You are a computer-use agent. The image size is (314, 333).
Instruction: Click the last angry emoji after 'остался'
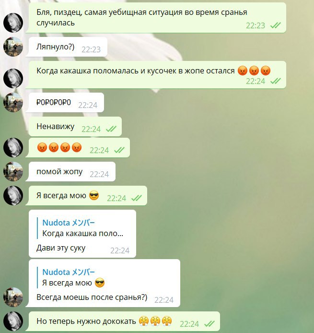pyautogui.click(x=266, y=71)
